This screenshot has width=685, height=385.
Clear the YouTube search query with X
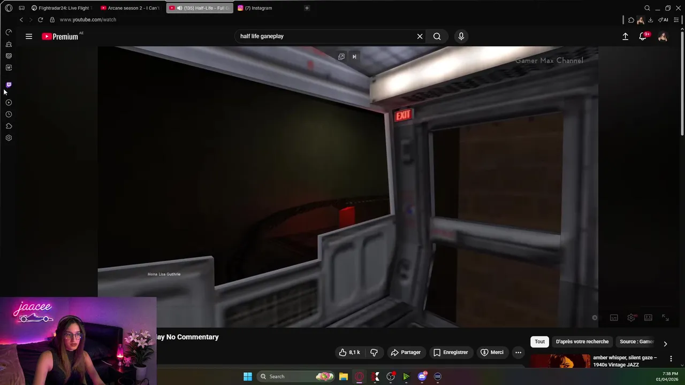[x=420, y=36]
